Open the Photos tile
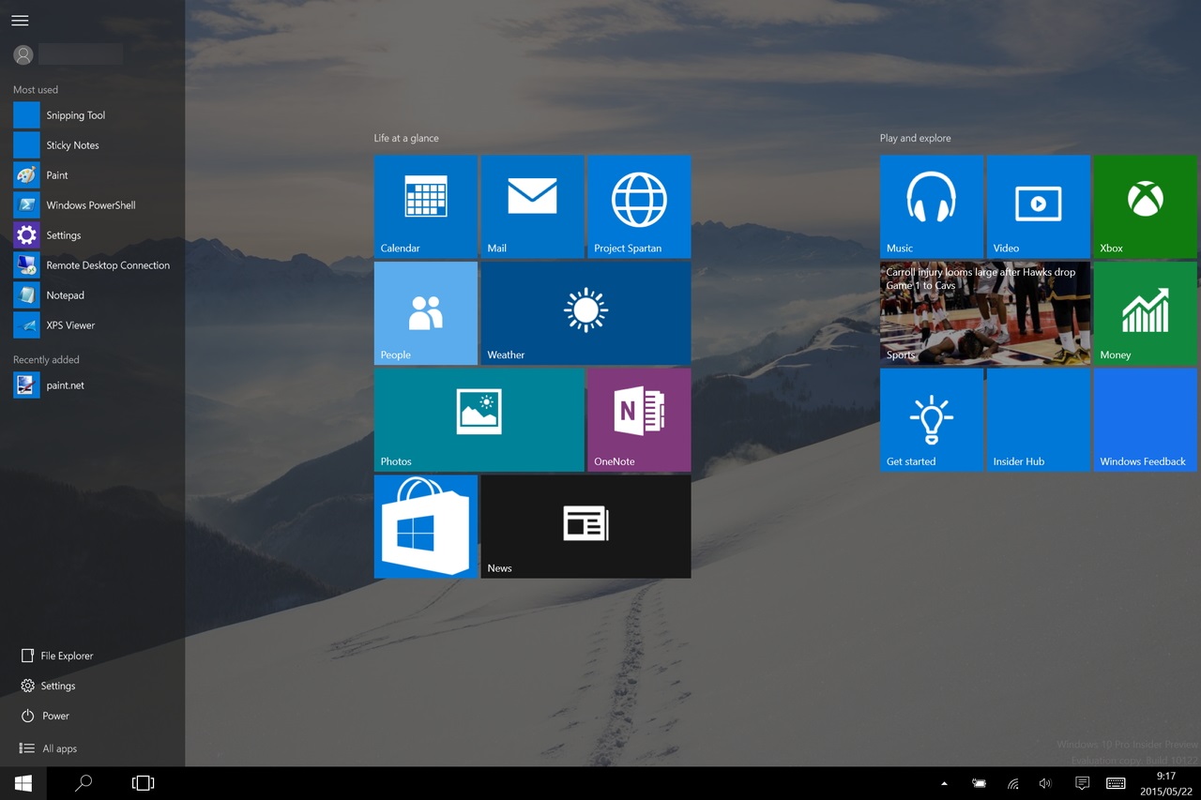Image resolution: width=1201 pixels, height=800 pixels. 479,420
